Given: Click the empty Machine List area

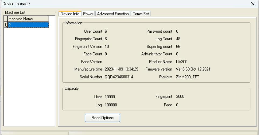Looking at the screenshot, I should 30,76.
